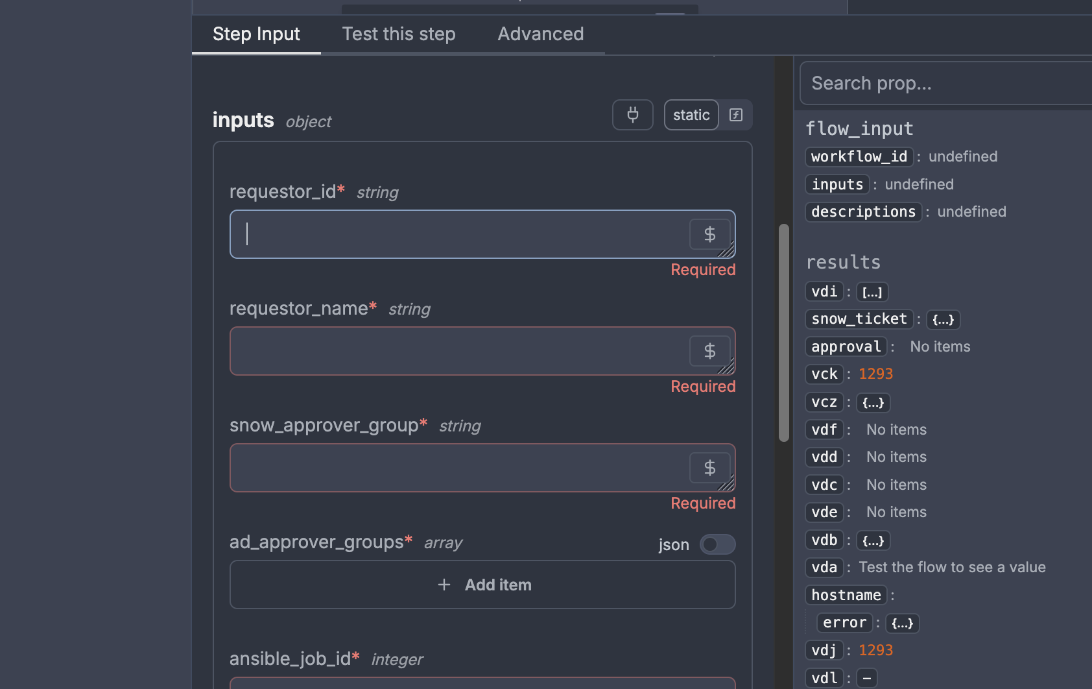Viewport: 1092px width, 689px height.
Task: Click dollar icon in requestor_name field
Action: click(709, 351)
